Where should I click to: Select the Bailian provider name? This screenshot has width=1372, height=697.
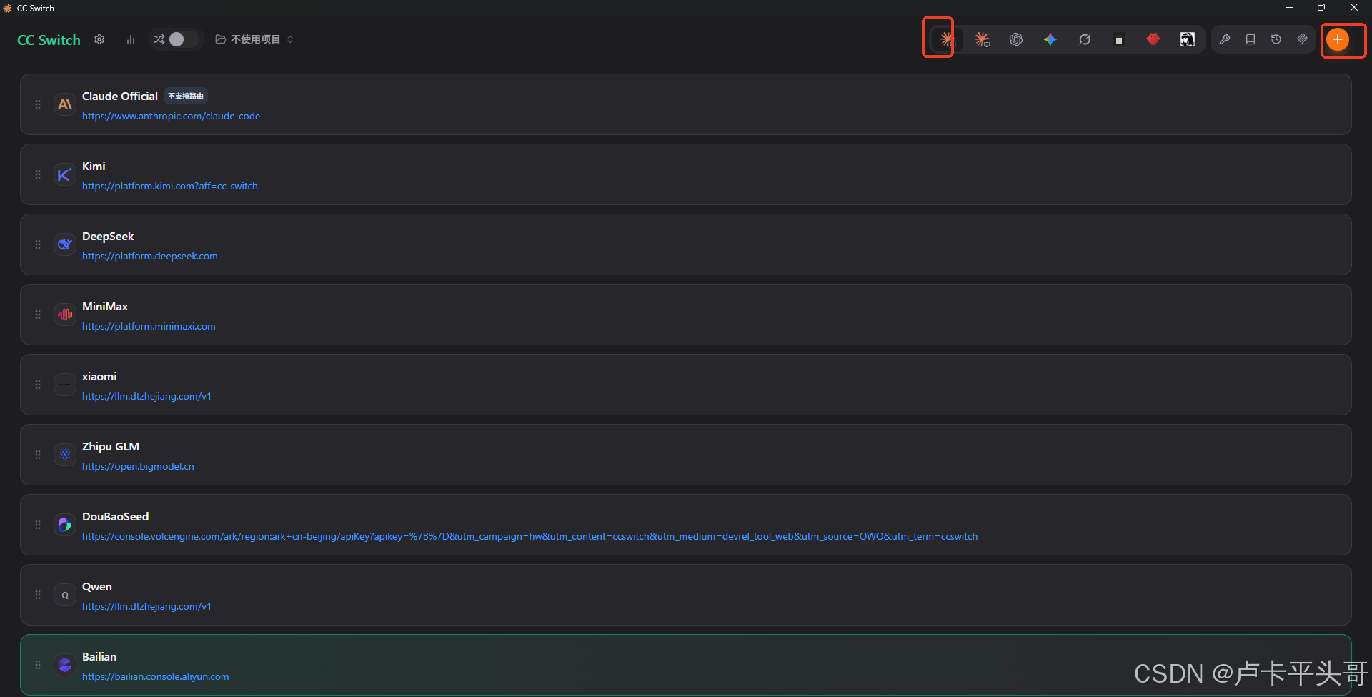pos(99,656)
